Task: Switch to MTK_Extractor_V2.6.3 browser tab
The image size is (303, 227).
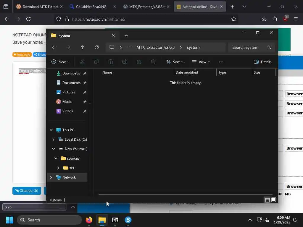Action: (x=146, y=7)
